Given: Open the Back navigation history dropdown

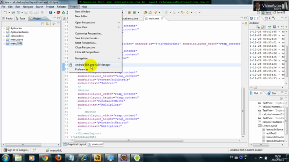Looking at the screenshot, I should [x=191, y=13].
